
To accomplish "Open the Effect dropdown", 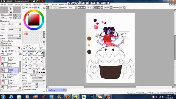I will [20, 30].
